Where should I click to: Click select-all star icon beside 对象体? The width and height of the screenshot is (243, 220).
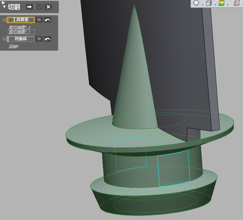(x=39, y=39)
